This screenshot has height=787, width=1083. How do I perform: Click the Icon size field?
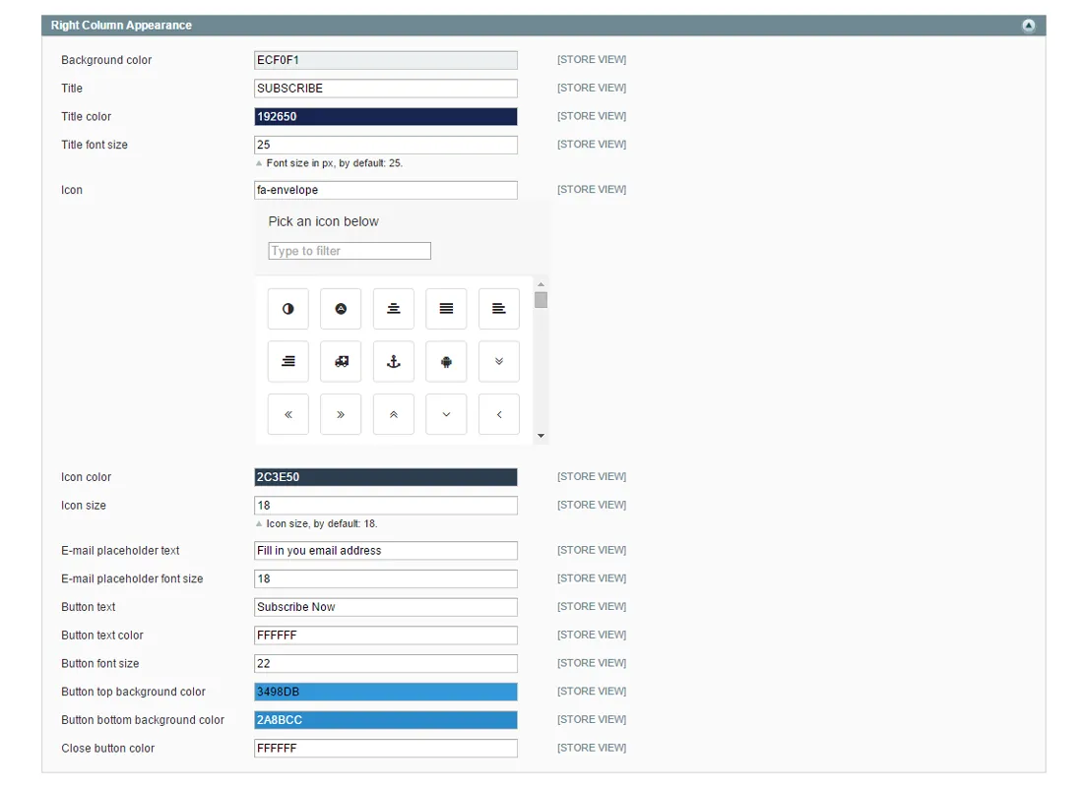[x=385, y=506]
